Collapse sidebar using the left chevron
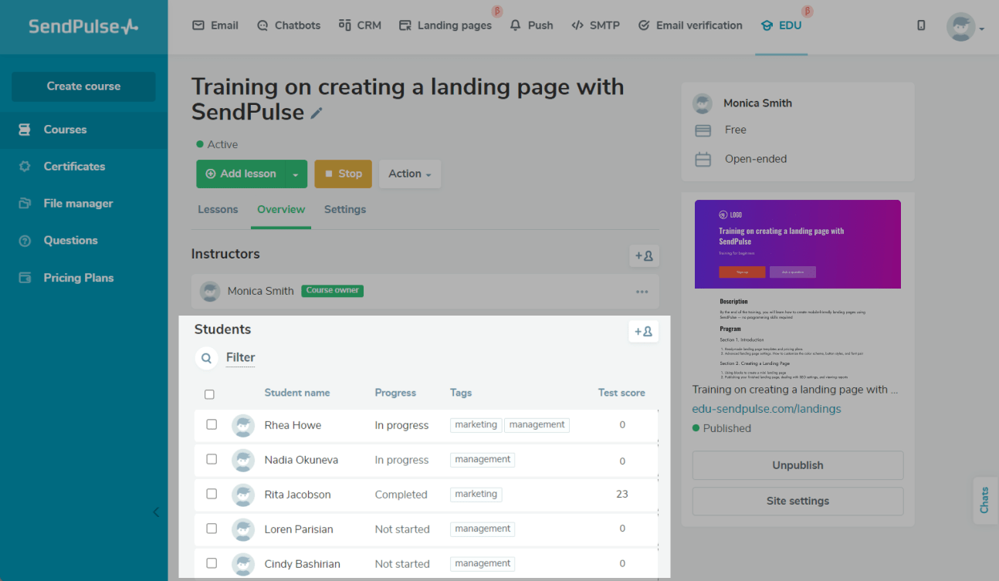This screenshot has height=581, width=999. point(156,512)
